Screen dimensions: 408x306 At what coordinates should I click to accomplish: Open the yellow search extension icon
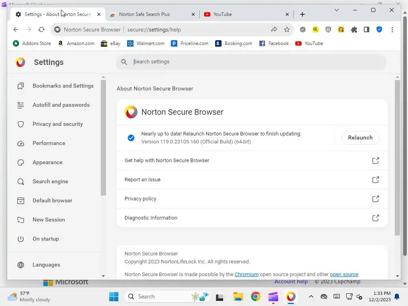click(316, 29)
